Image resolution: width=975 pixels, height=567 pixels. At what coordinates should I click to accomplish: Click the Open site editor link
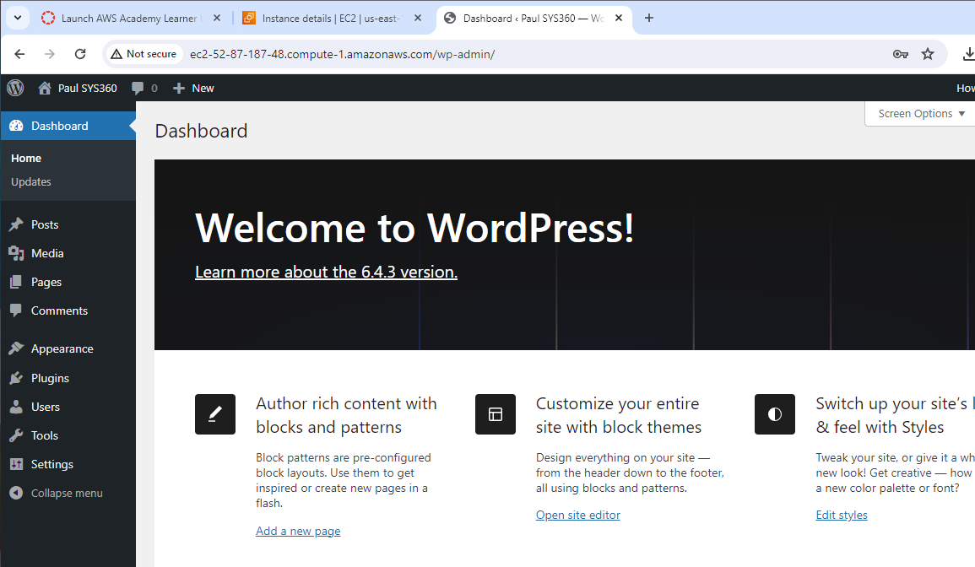point(577,515)
